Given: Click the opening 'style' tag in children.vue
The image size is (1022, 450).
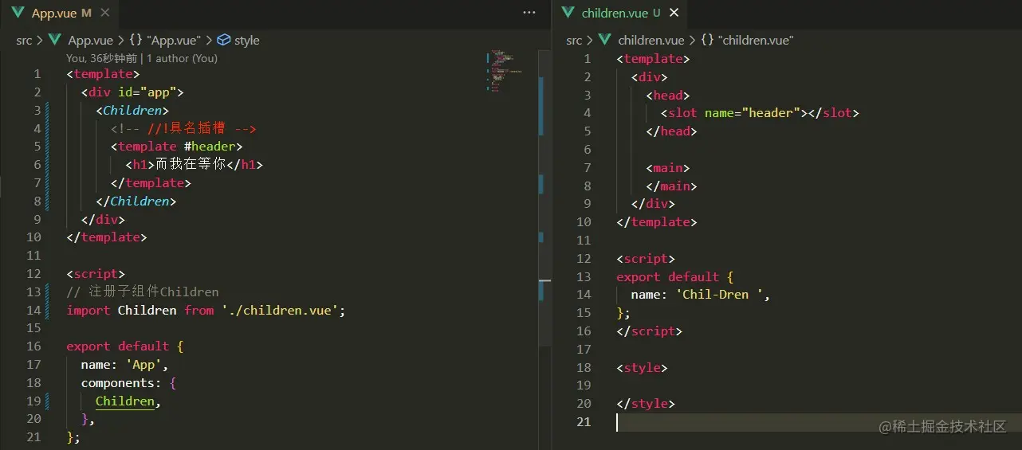Looking at the screenshot, I should [642, 368].
